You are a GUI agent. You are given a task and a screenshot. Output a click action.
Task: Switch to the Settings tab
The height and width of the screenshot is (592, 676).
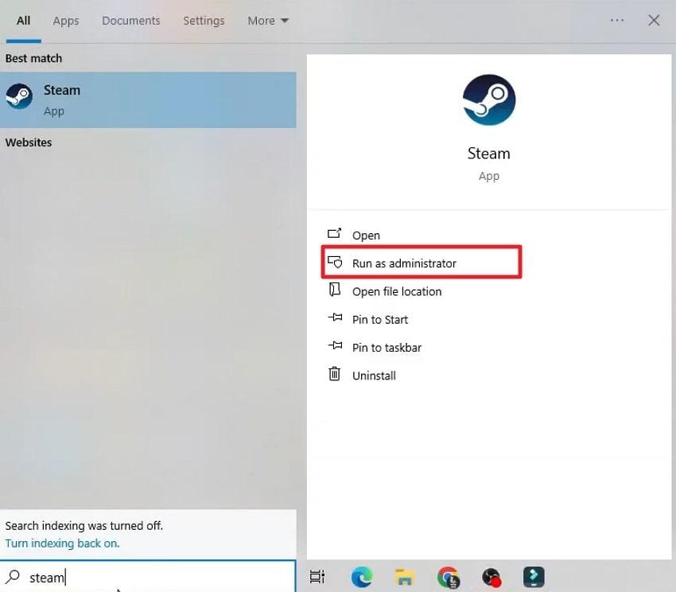(204, 21)
